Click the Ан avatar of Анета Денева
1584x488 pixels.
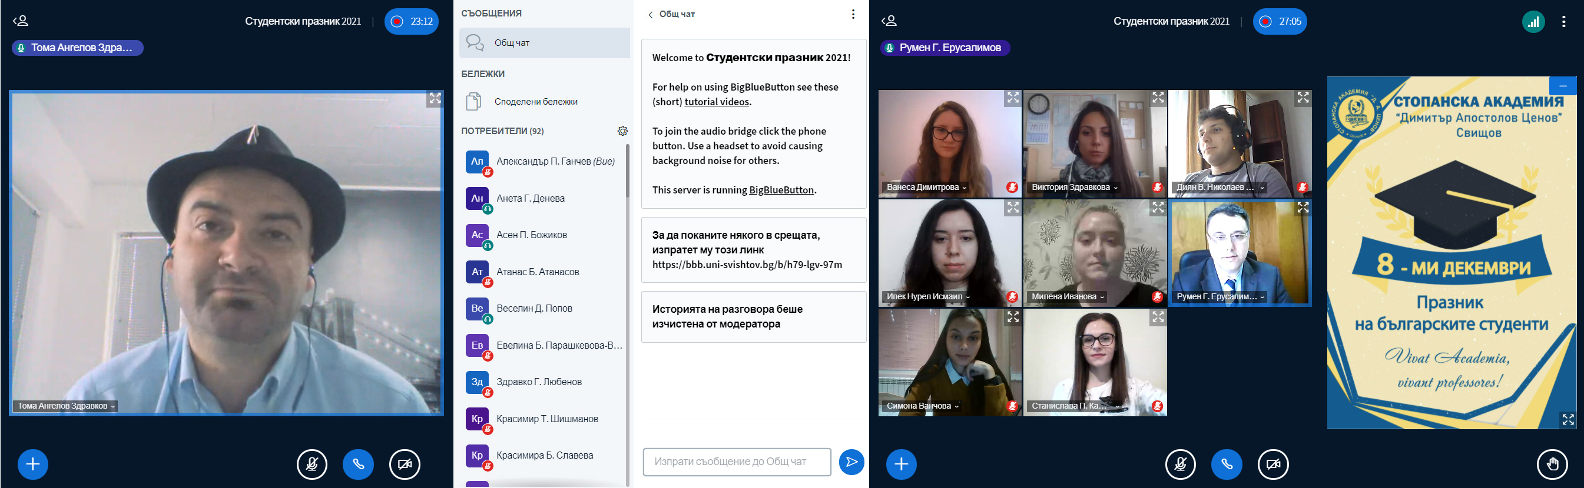(477, 198)
